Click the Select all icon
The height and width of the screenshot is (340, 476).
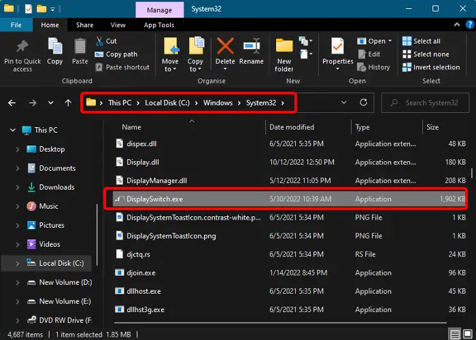click(x=407, y=41)
